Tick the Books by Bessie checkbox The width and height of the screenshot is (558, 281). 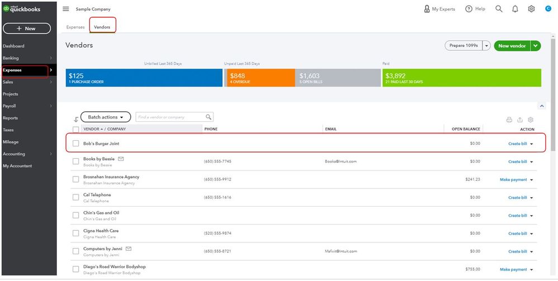pos(75,161)
